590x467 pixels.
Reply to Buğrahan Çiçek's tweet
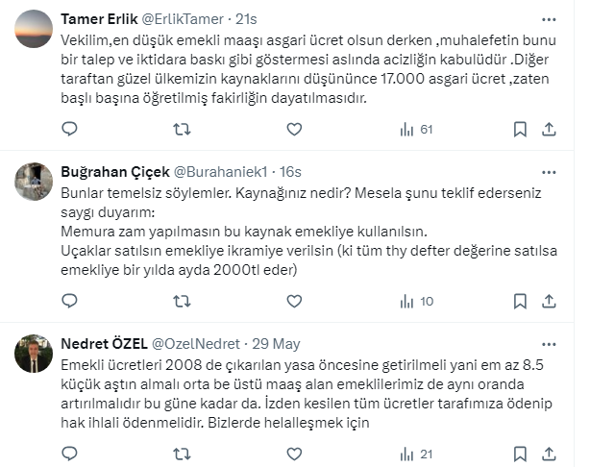click(69, 301)
